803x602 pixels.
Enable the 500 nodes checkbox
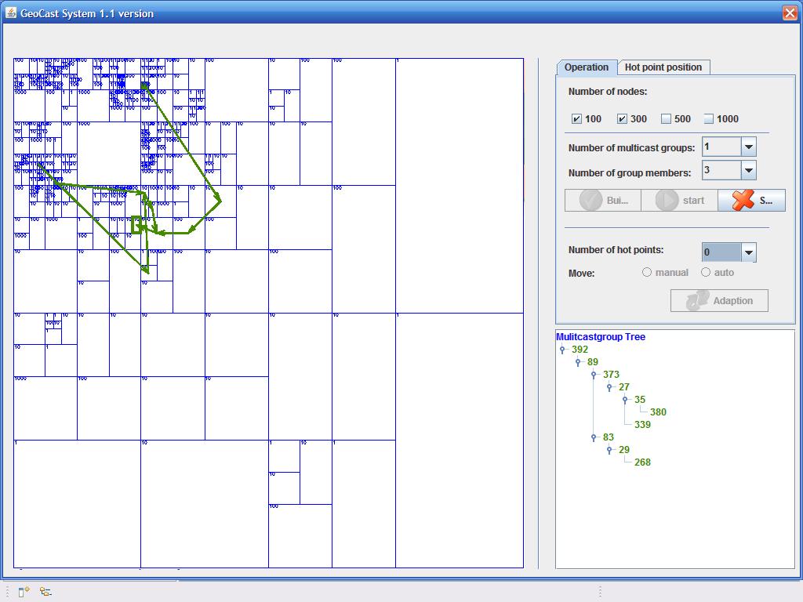[666, 119]
